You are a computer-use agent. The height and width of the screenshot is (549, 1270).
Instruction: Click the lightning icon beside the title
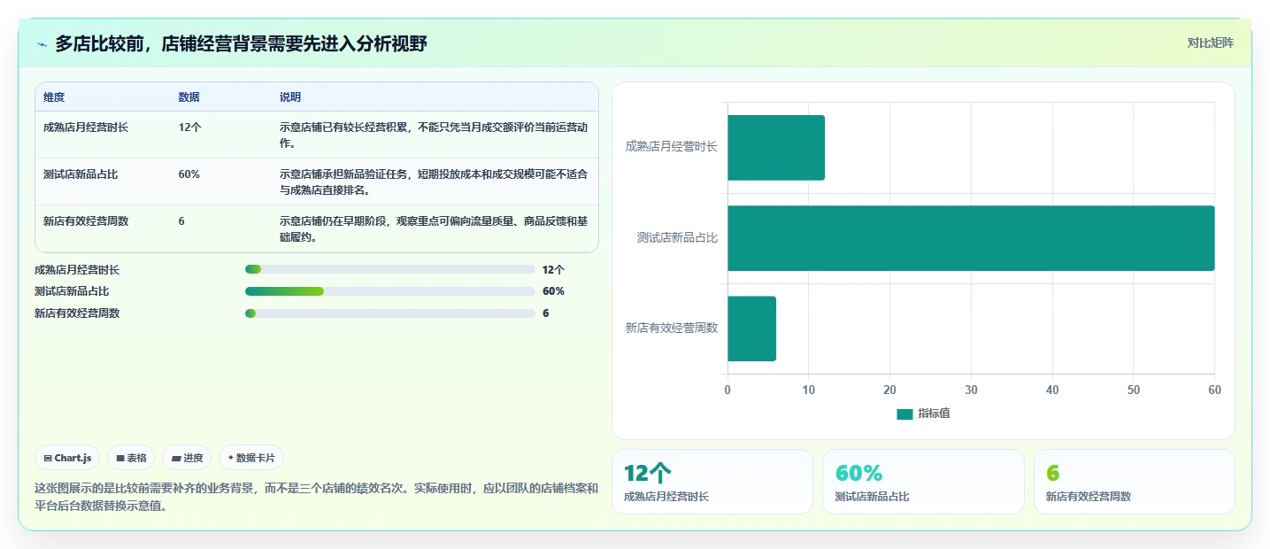click(42, 44)
